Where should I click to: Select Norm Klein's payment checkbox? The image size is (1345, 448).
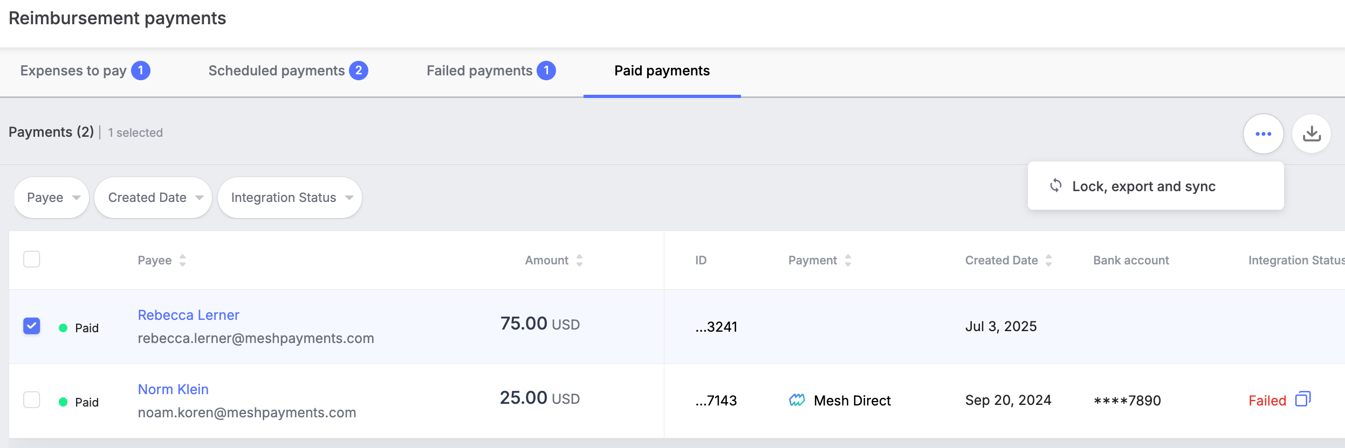(32, 400)
